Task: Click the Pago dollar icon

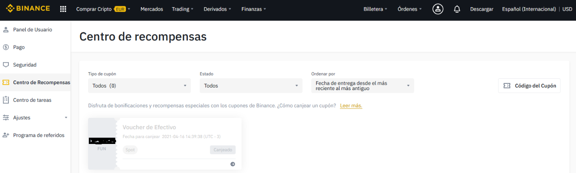Action: click(x=6, y=47)
